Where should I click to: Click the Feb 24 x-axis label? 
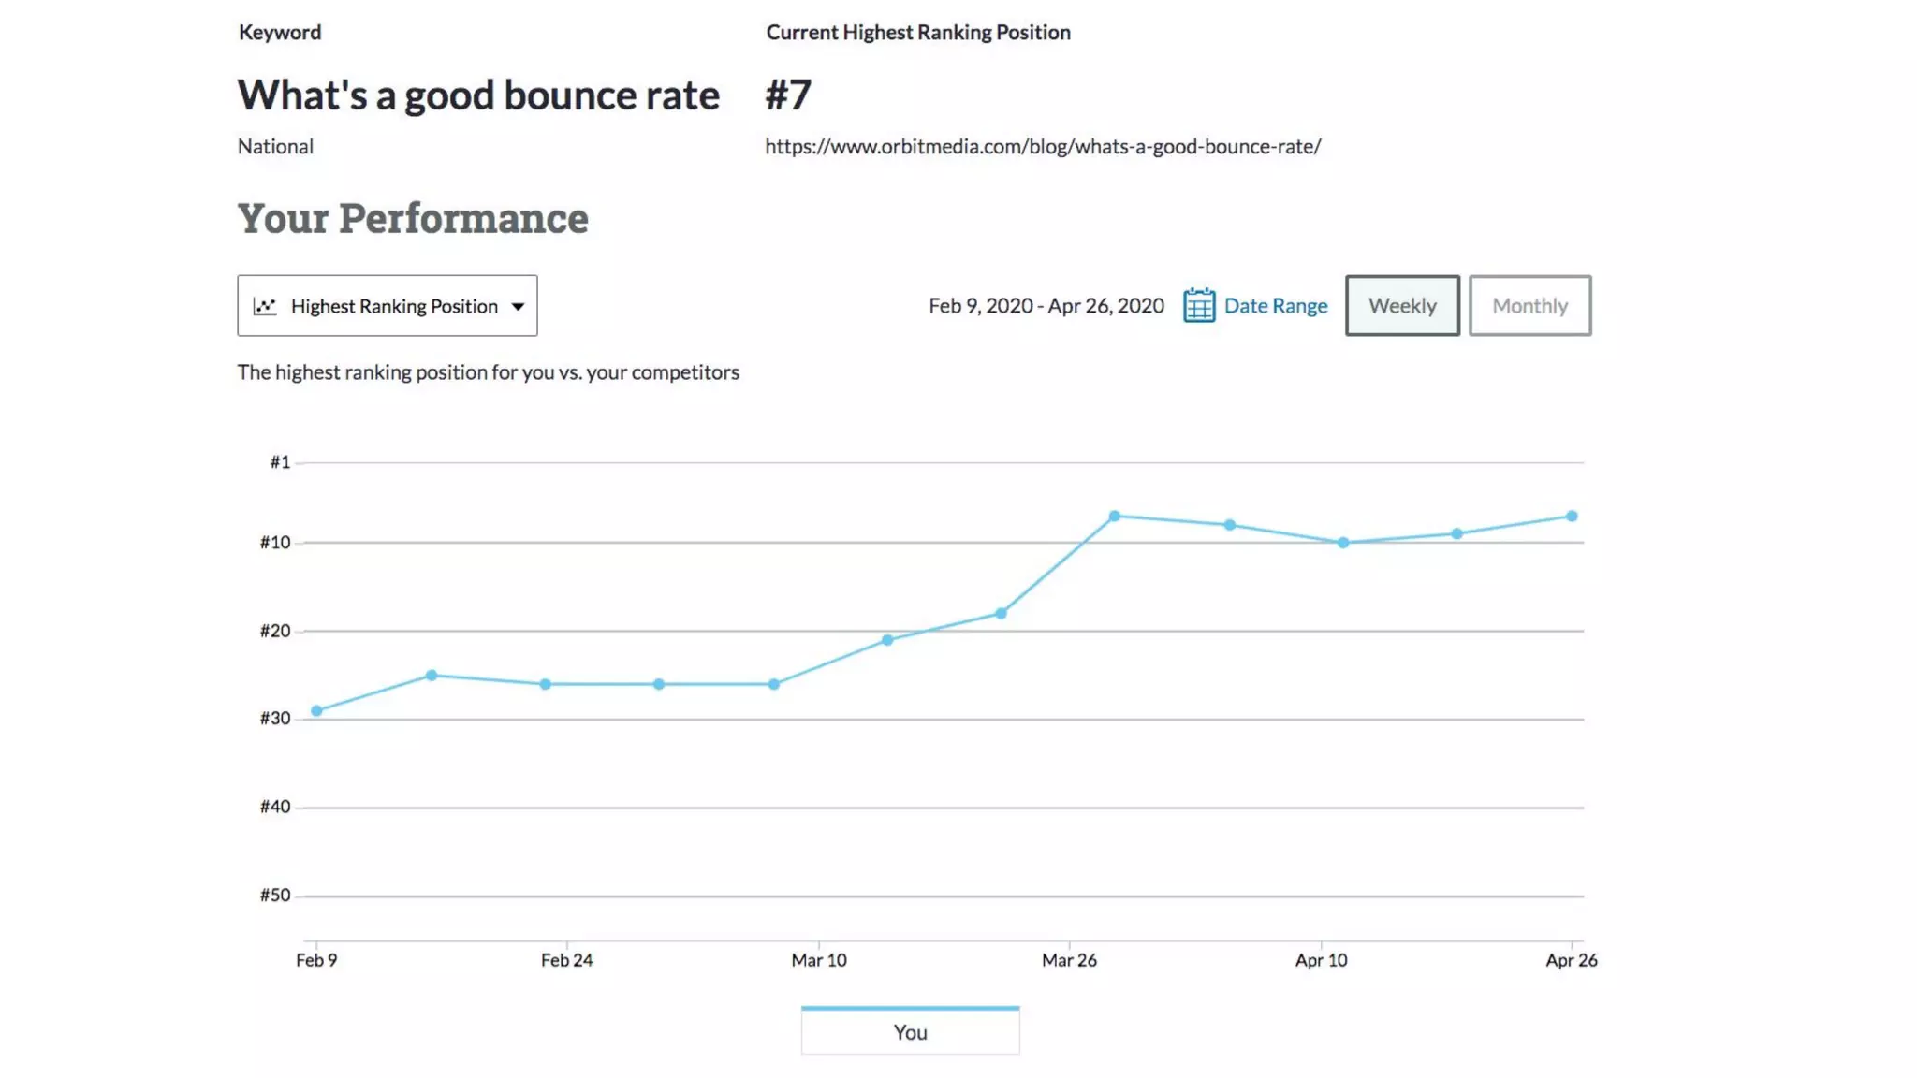coord(566,960)
